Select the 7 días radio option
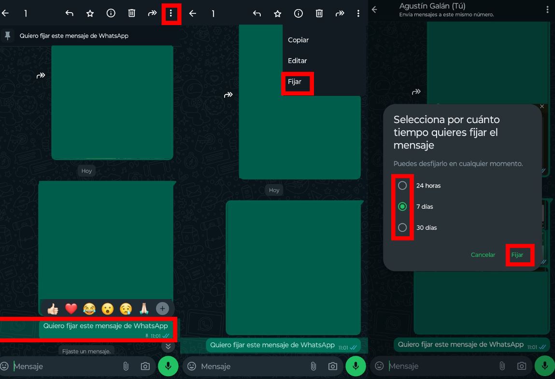The width and height of the screenshot is (555, 379). (402, 207)
